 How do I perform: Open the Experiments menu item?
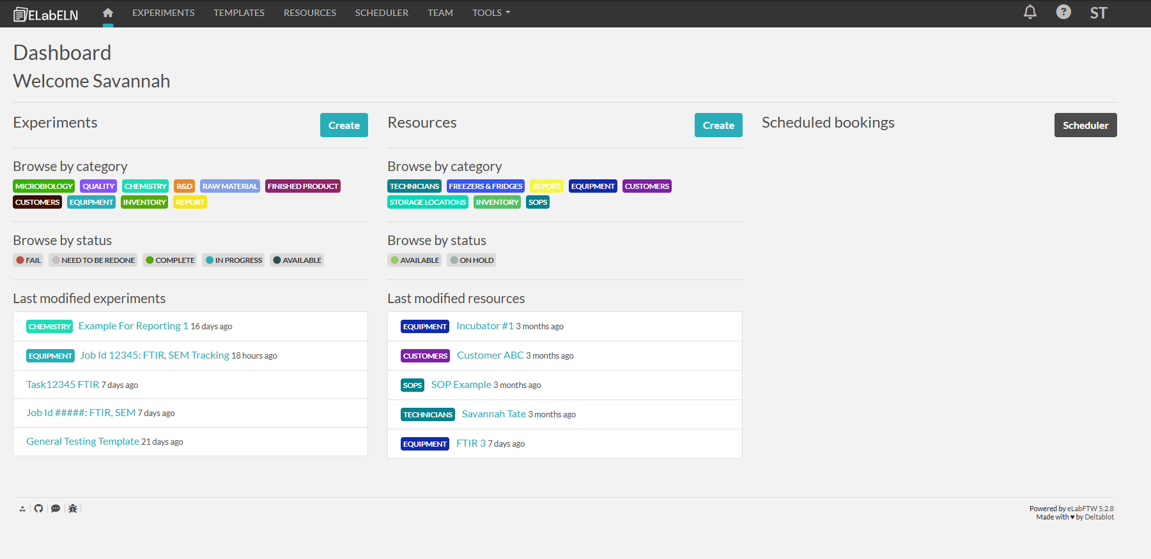163,13
